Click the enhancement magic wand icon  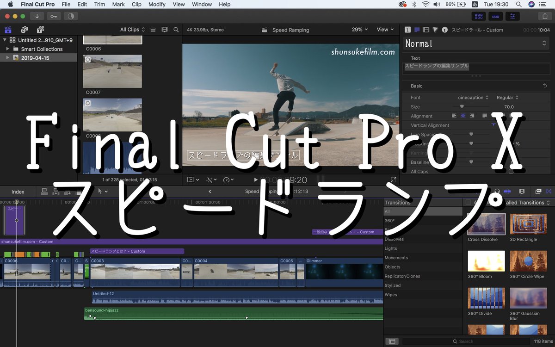(210, 180)
